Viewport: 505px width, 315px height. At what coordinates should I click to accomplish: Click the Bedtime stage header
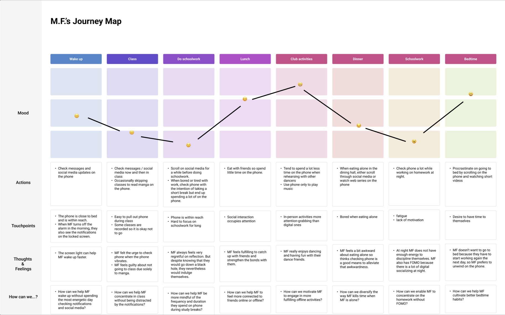470,59
